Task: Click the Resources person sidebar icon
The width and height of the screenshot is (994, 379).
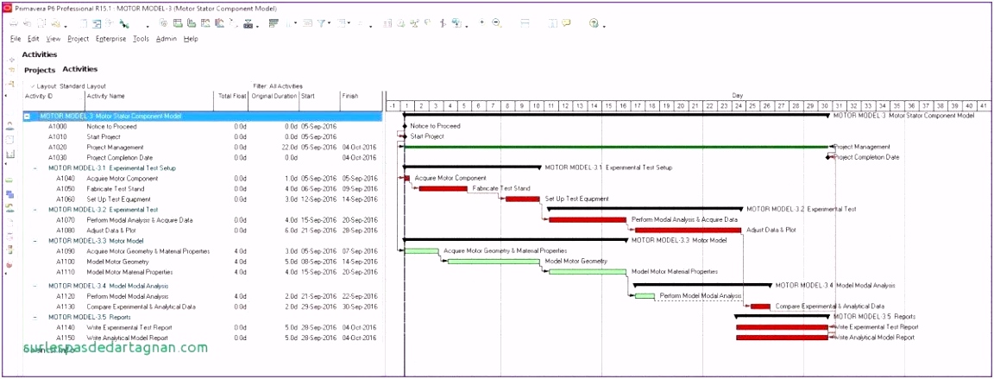Action: 10,127
